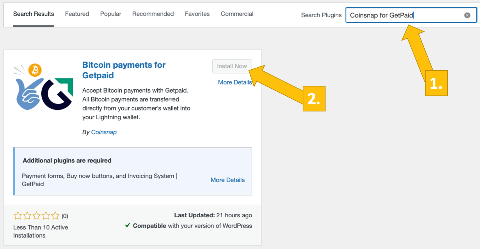This screenshot has height=249, width=480.
Task: Click the first rating star
Action: [x=18, y=216]
